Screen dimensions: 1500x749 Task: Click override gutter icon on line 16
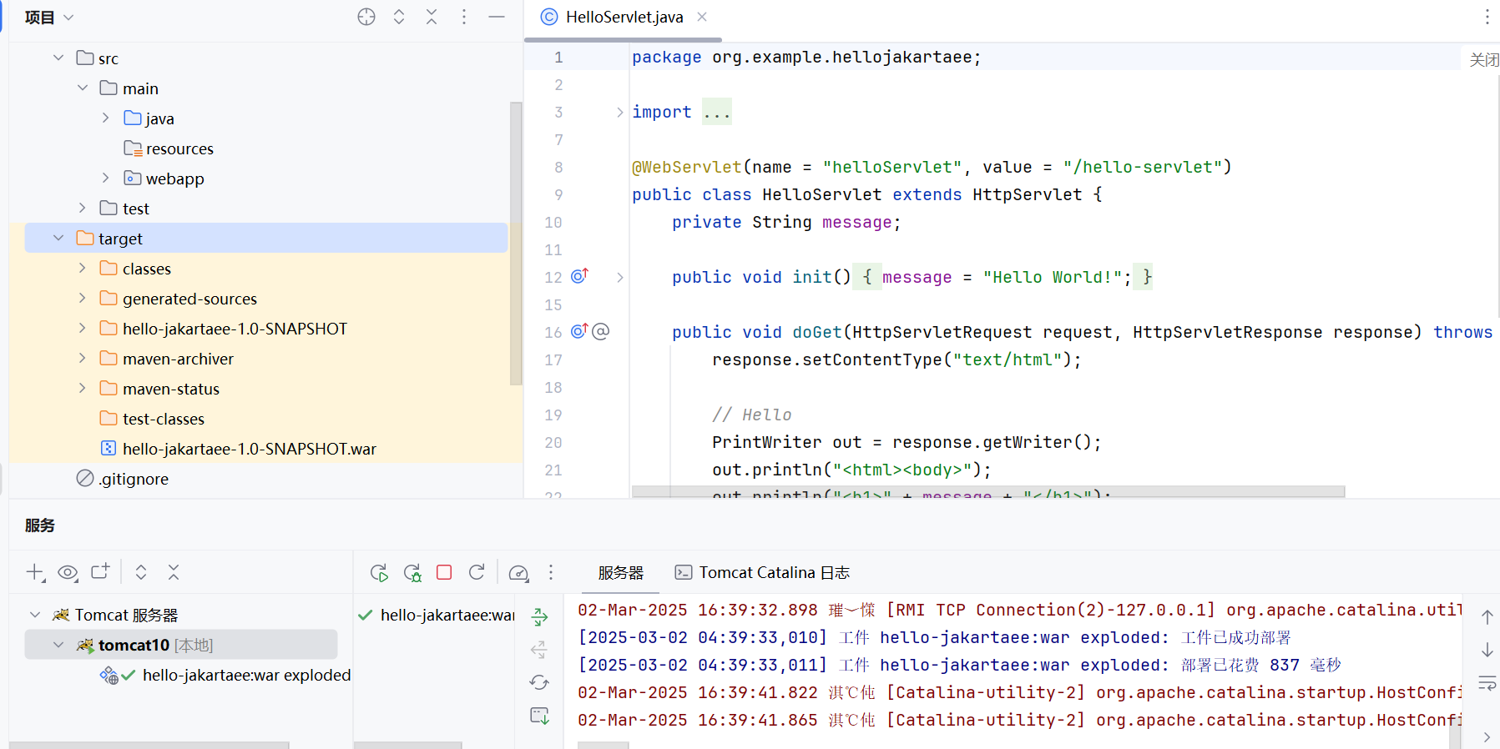(x=579, y=330)
